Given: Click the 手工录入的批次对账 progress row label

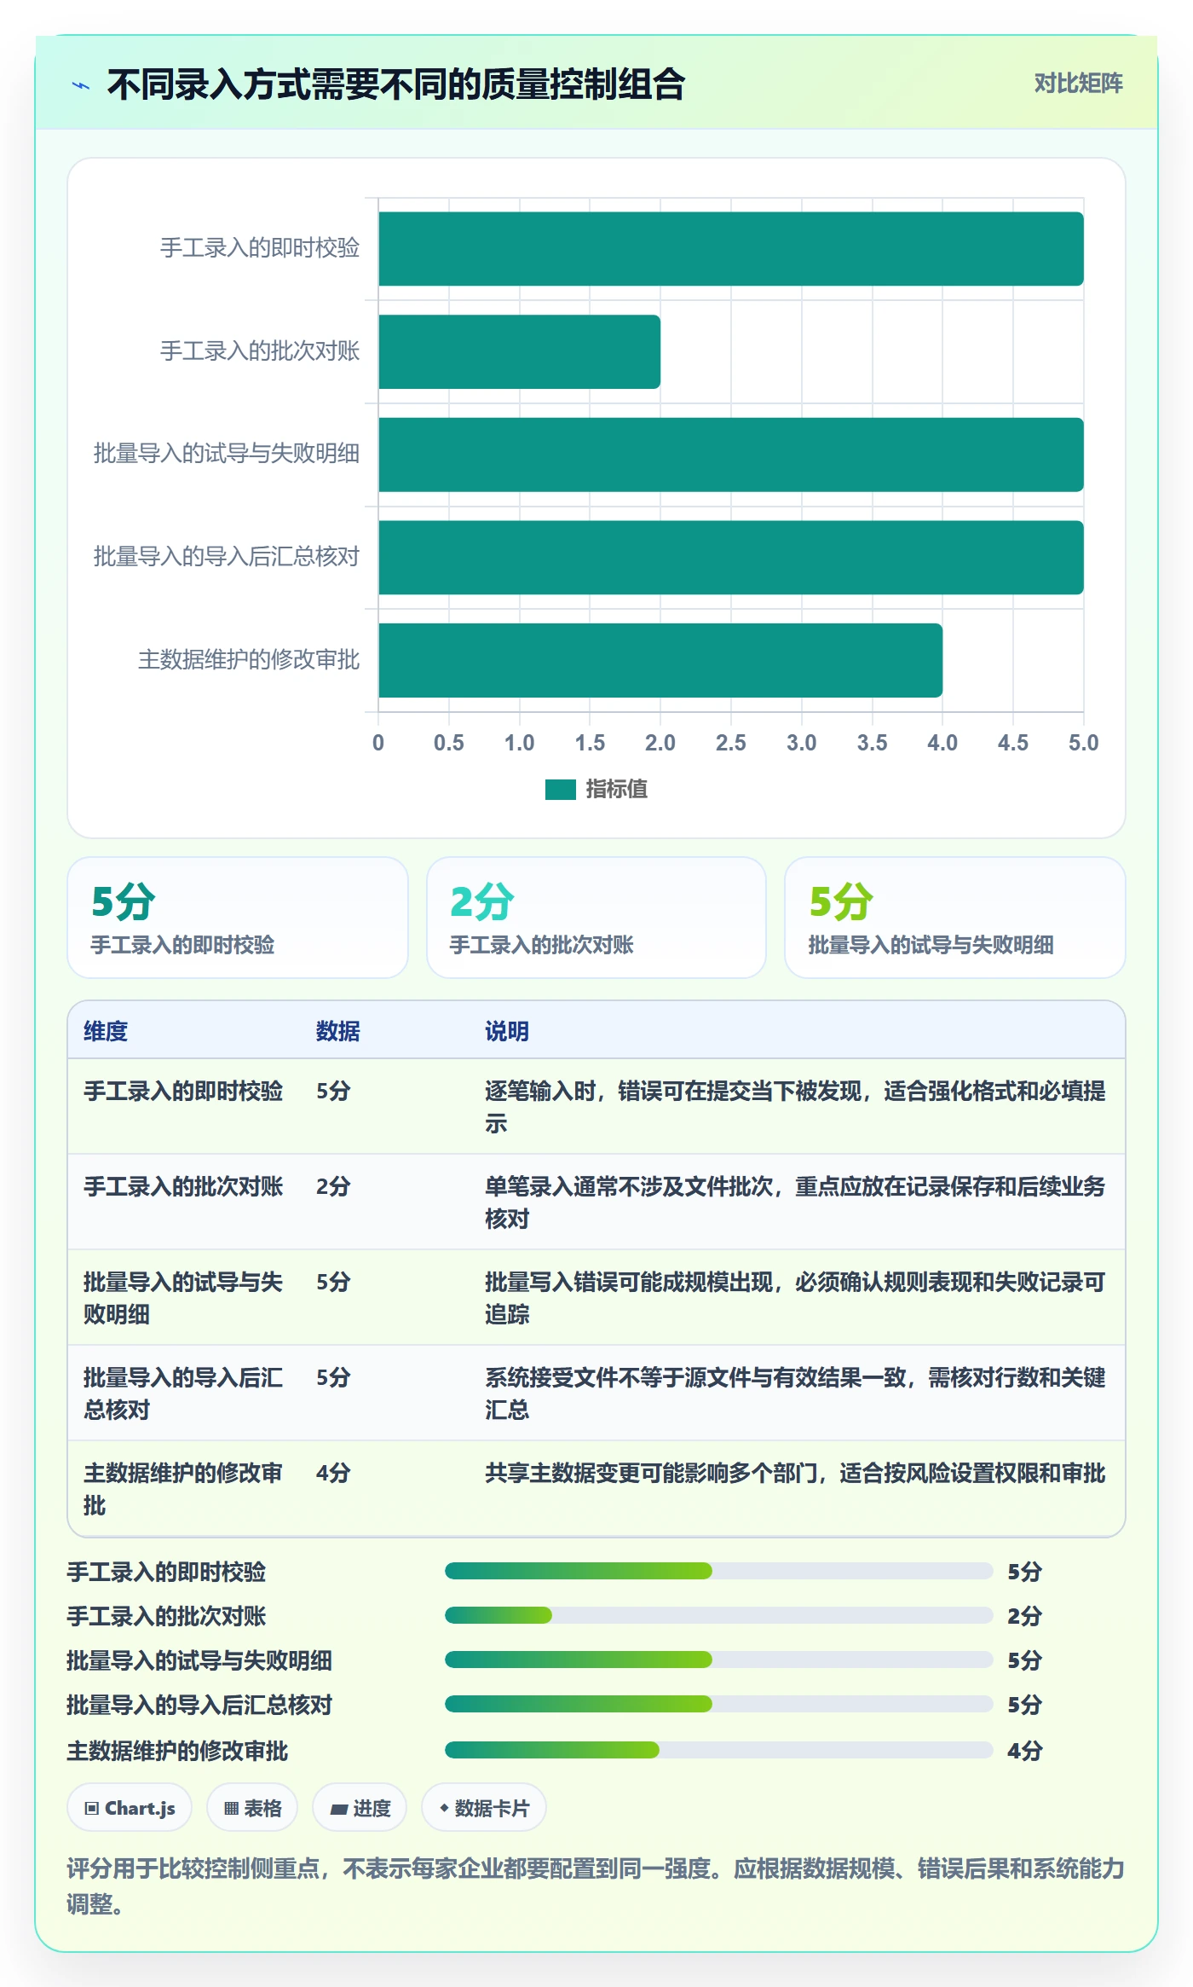Looking at the screenshot, I should (167, 1616).
